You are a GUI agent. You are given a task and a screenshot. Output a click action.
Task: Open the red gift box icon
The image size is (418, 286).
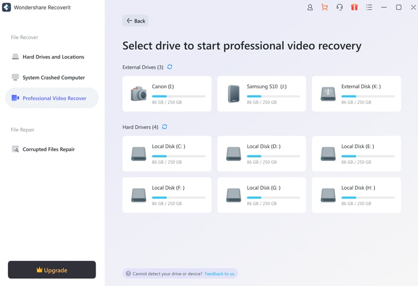coord(354,7)
